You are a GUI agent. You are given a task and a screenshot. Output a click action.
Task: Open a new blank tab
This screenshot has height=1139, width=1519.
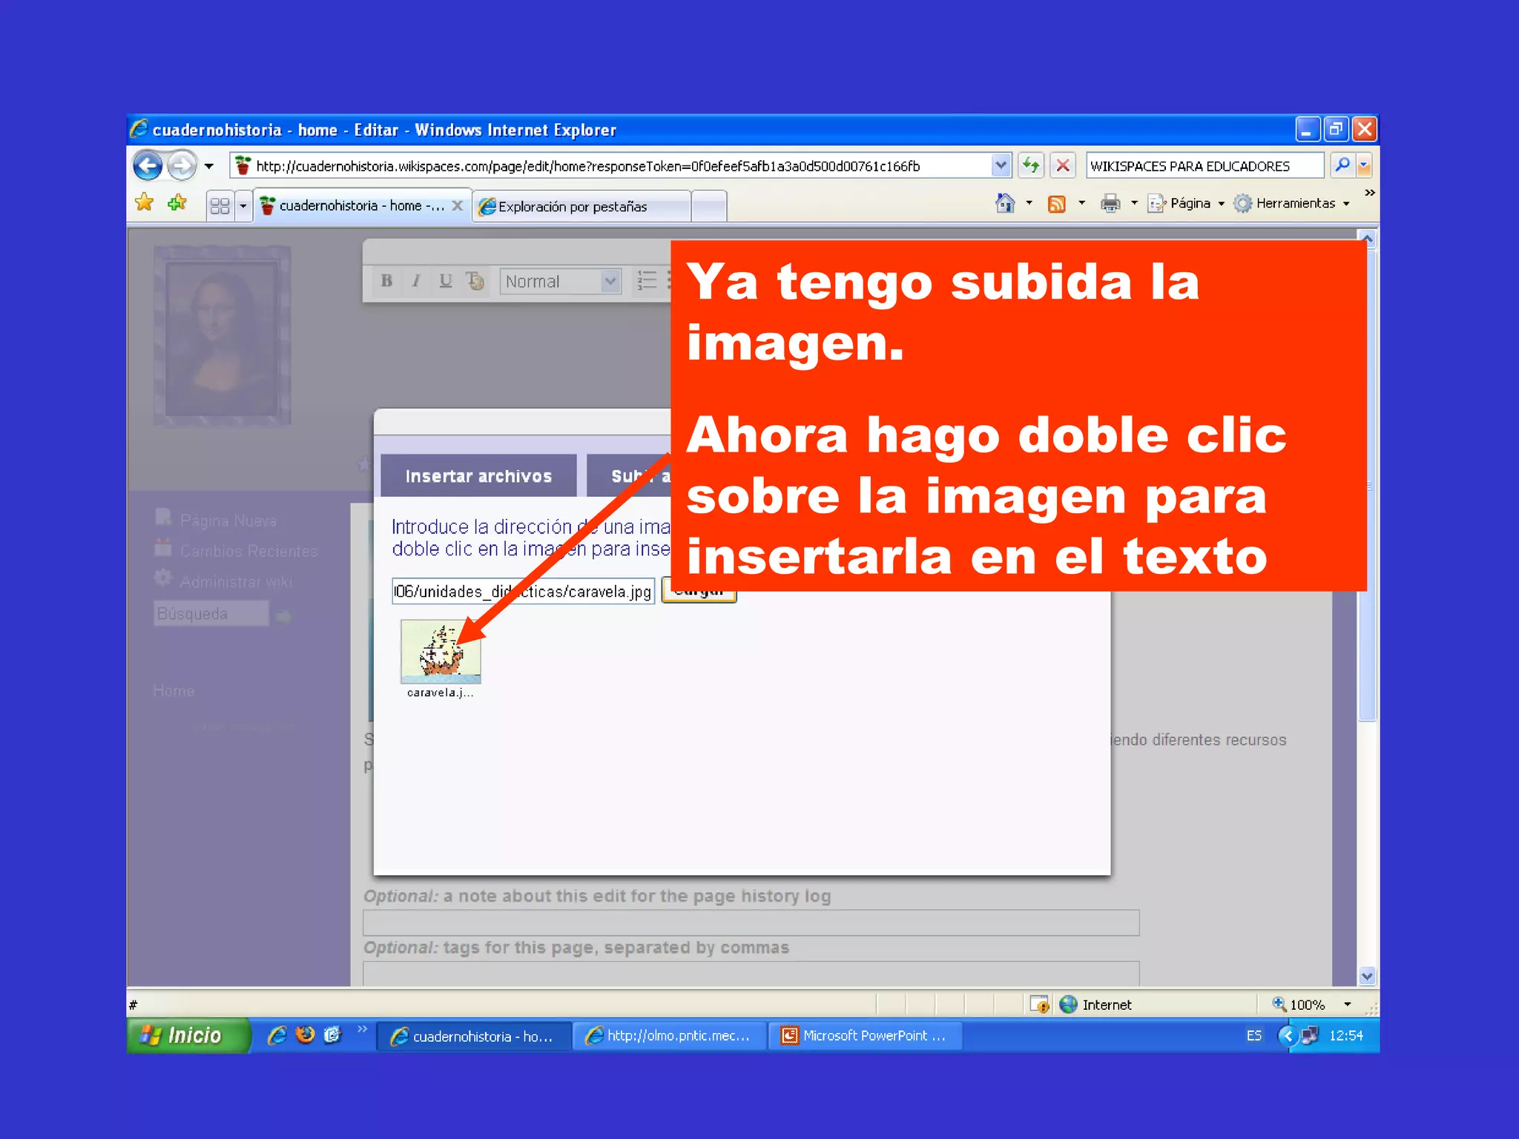click(x=709, y=206)
